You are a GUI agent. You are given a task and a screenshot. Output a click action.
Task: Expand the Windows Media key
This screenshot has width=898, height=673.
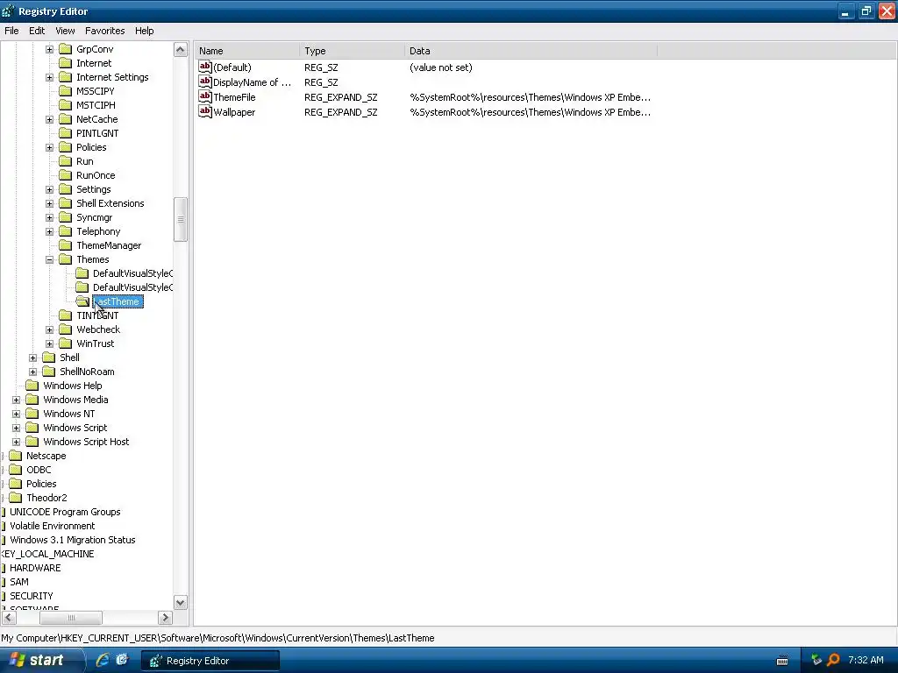pyautogui.click(x=16, y=400)
